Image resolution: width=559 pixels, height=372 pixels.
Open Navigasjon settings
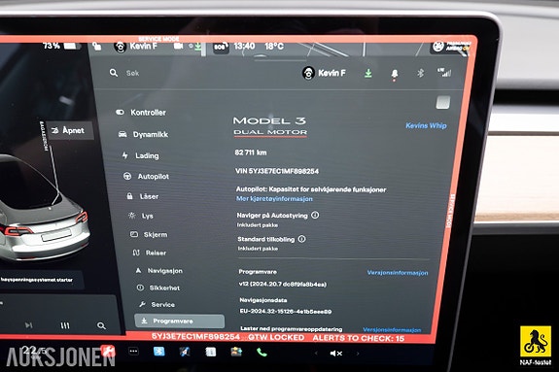click(x=159, y=271)
